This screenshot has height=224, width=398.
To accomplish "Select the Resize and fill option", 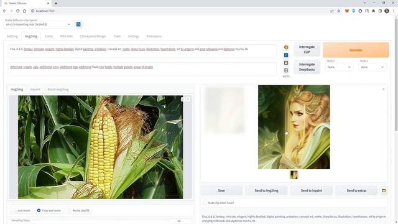I will [78, 210].
